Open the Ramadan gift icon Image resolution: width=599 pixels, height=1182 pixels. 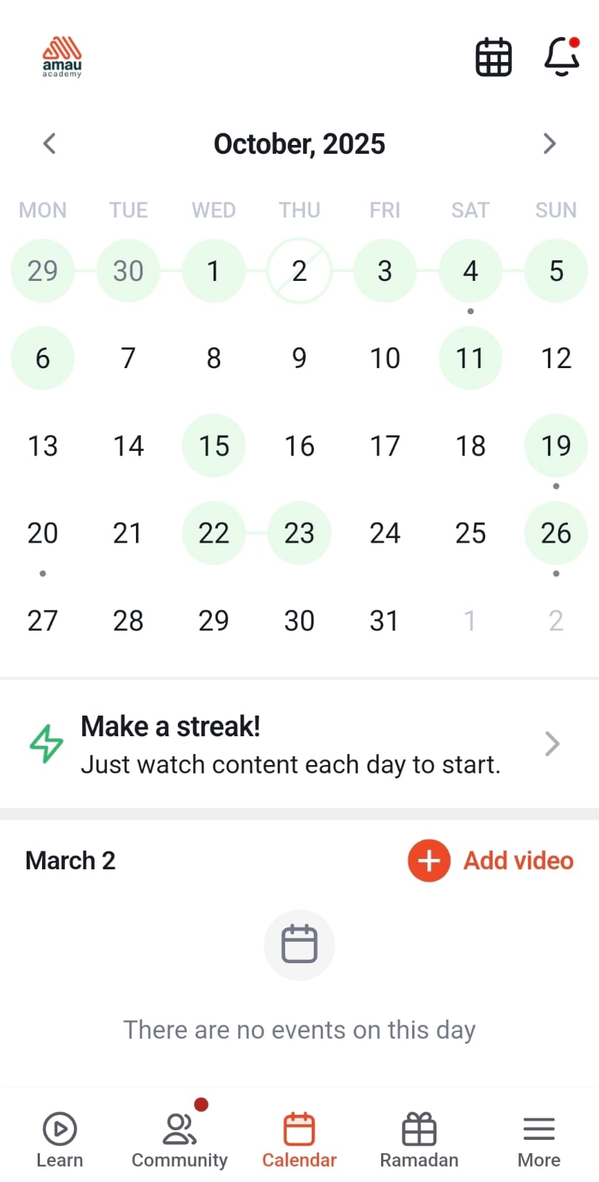pos(419,1129)
